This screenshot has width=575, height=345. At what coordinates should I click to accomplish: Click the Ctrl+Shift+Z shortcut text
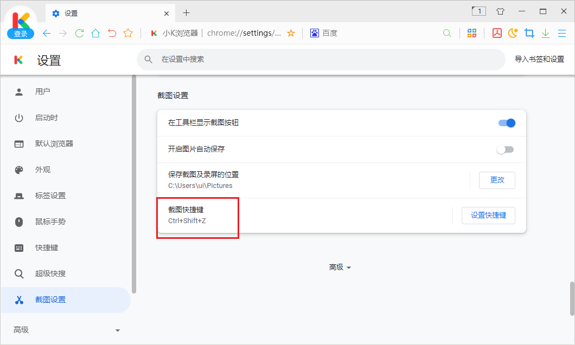187,221
